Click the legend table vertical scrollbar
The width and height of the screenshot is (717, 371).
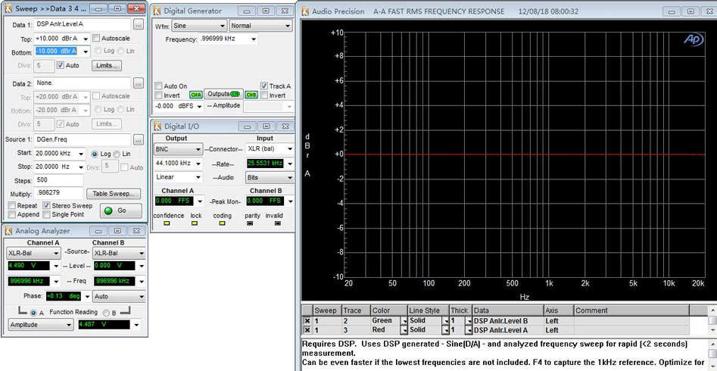pos(712,320)
